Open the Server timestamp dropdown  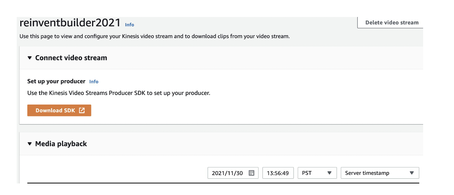(x=379, y=173)
